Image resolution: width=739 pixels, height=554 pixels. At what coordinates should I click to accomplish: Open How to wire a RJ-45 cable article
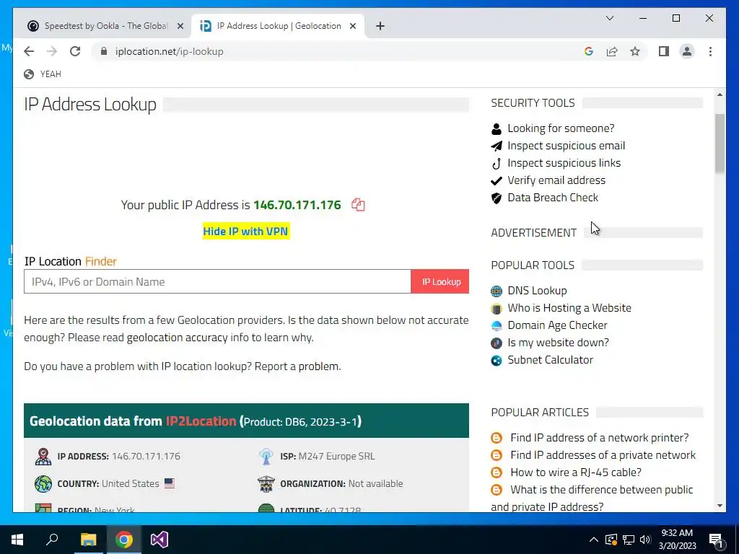pyautogui.click(x=576, y=472)
